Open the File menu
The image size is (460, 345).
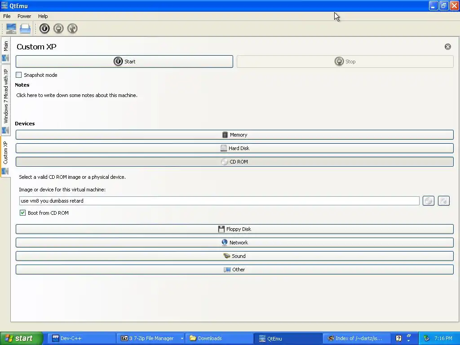(x=7, y=16)
